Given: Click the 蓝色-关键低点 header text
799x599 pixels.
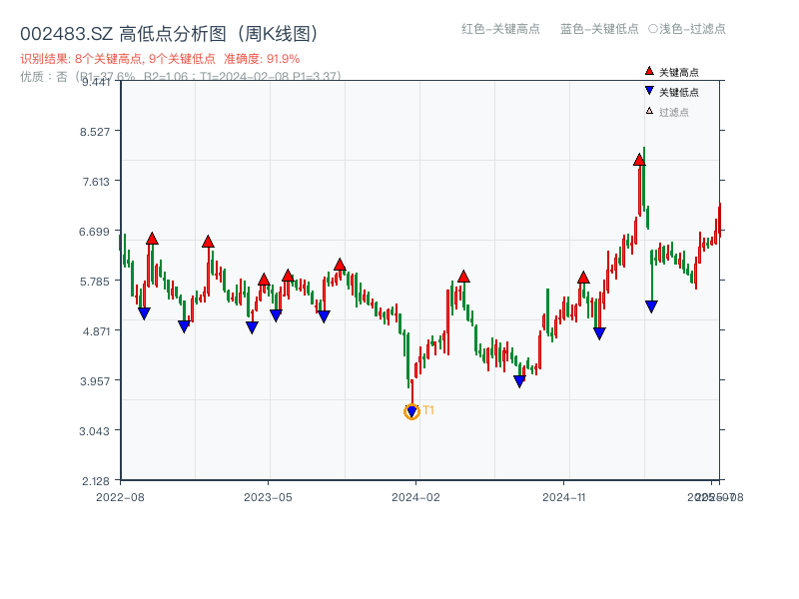Looking at the screenshot, I should pyautogui.click(x=599, y=29).
